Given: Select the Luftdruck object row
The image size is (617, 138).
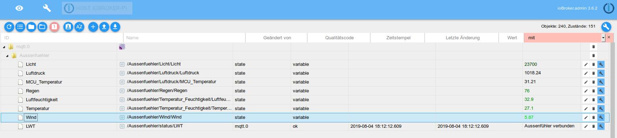Looking at the screenshot, I should click(305, 73).
